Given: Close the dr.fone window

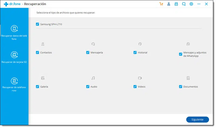Looking at the screenshot, I should [x=206, y=4].
